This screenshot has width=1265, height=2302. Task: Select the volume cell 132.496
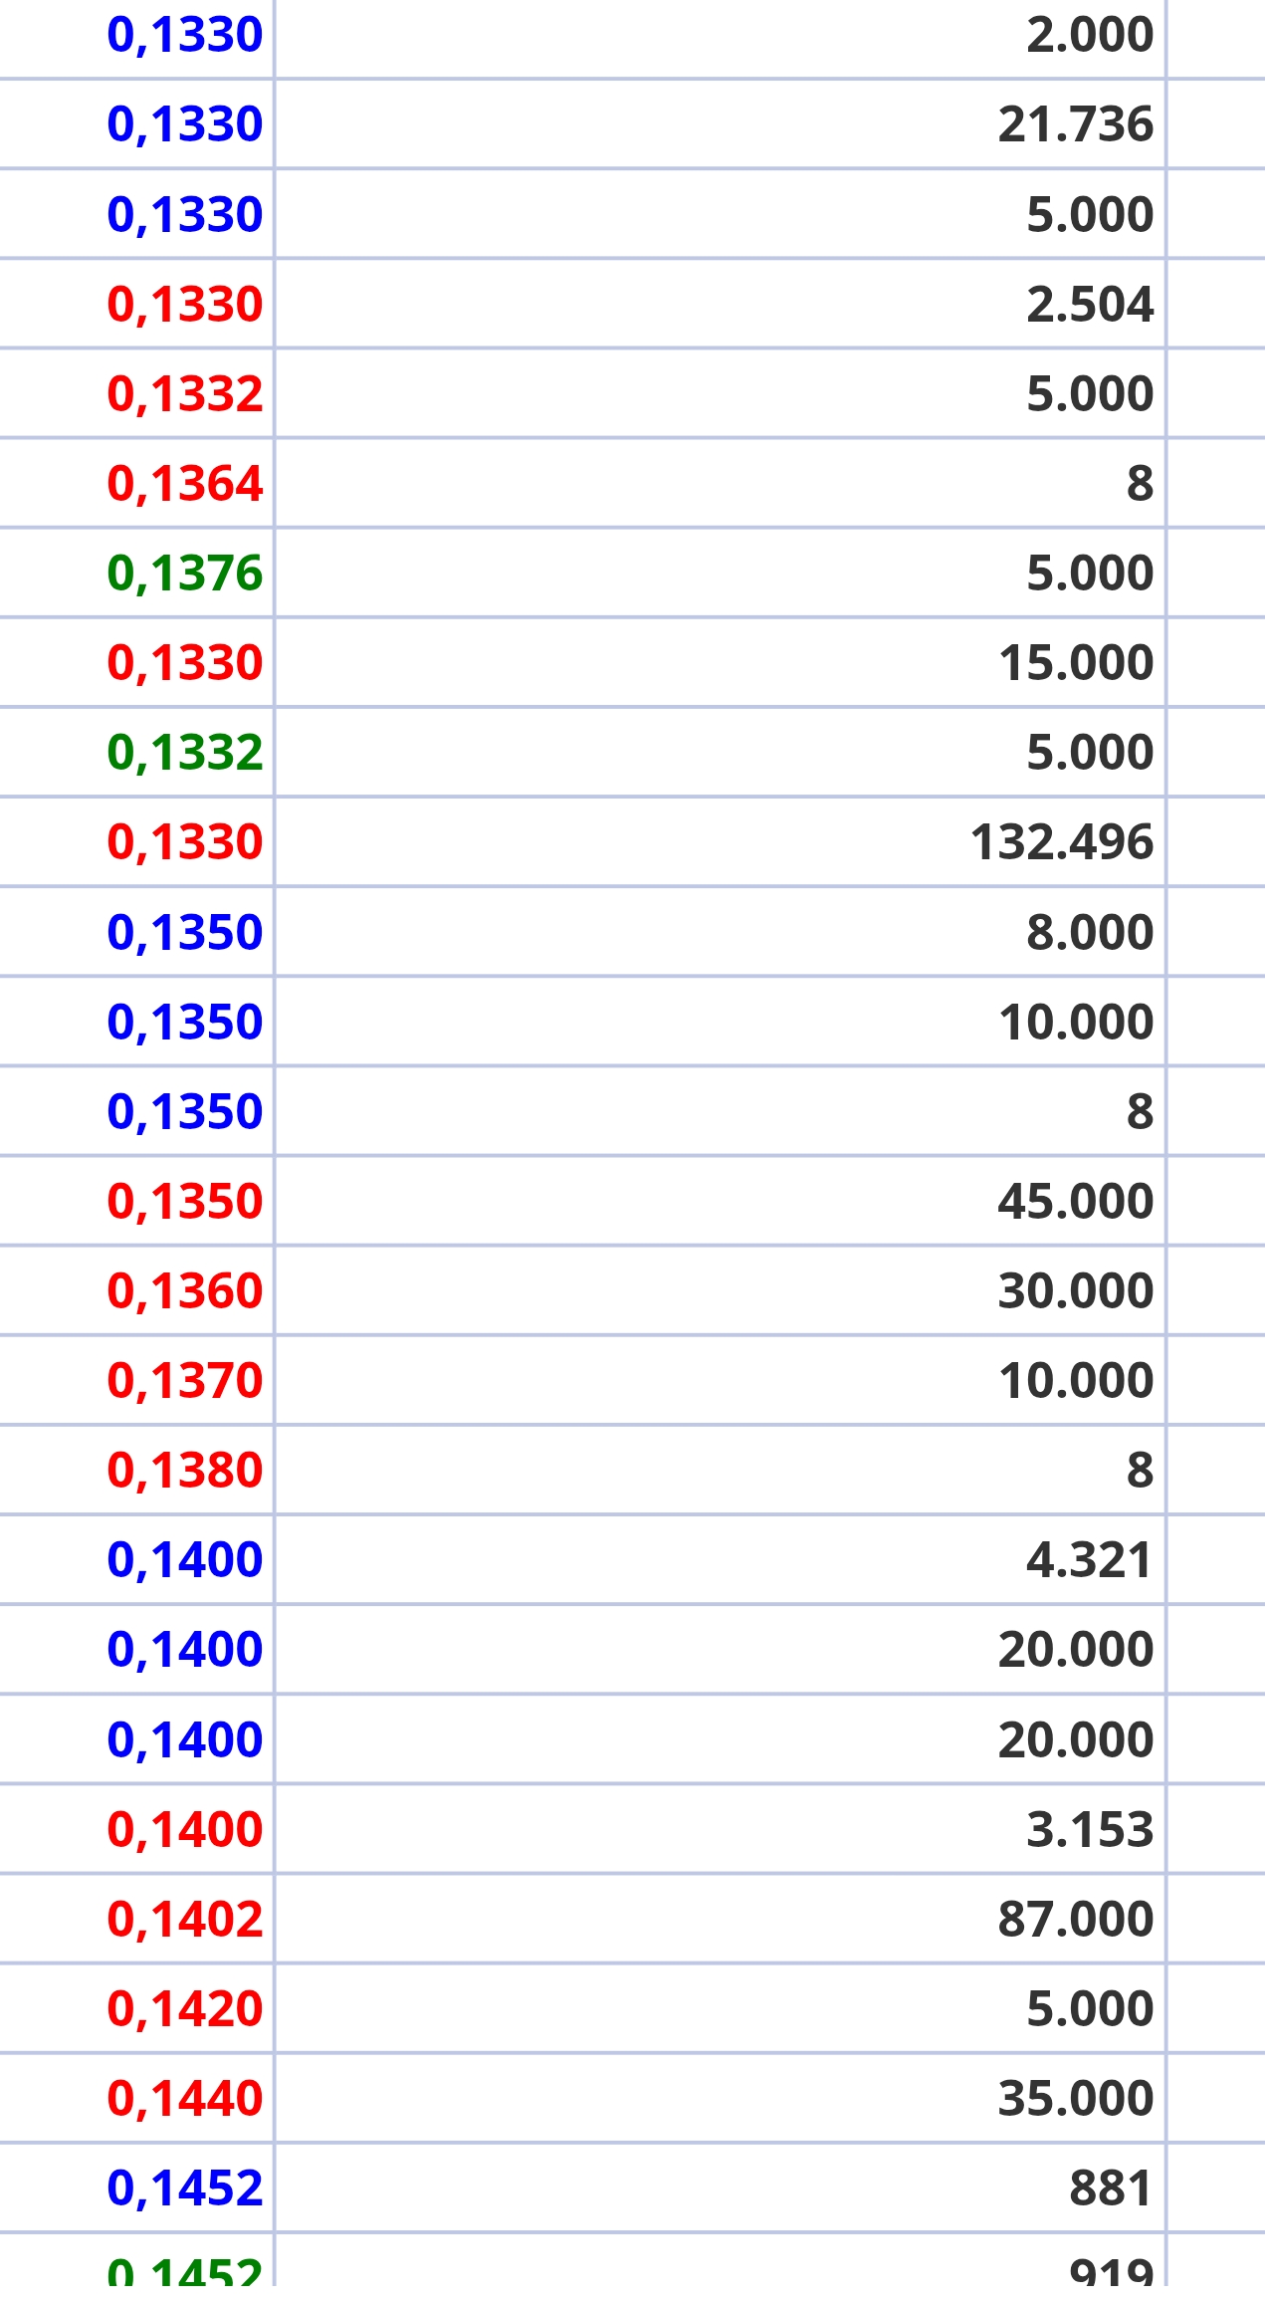point(1062,842)
